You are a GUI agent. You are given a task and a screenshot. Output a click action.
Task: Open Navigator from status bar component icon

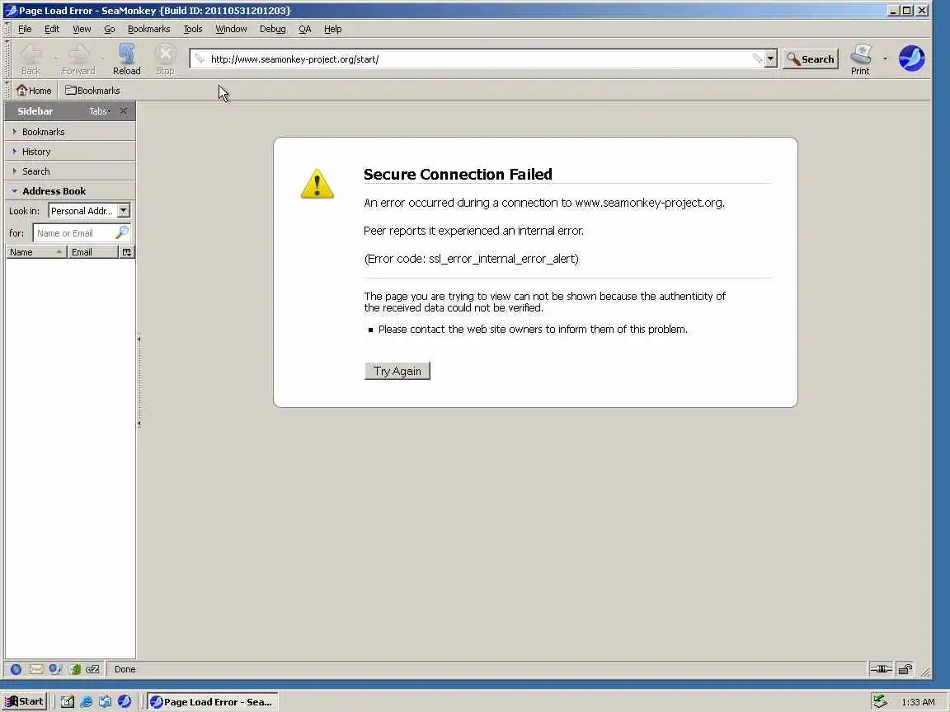[x=16, y=669]
